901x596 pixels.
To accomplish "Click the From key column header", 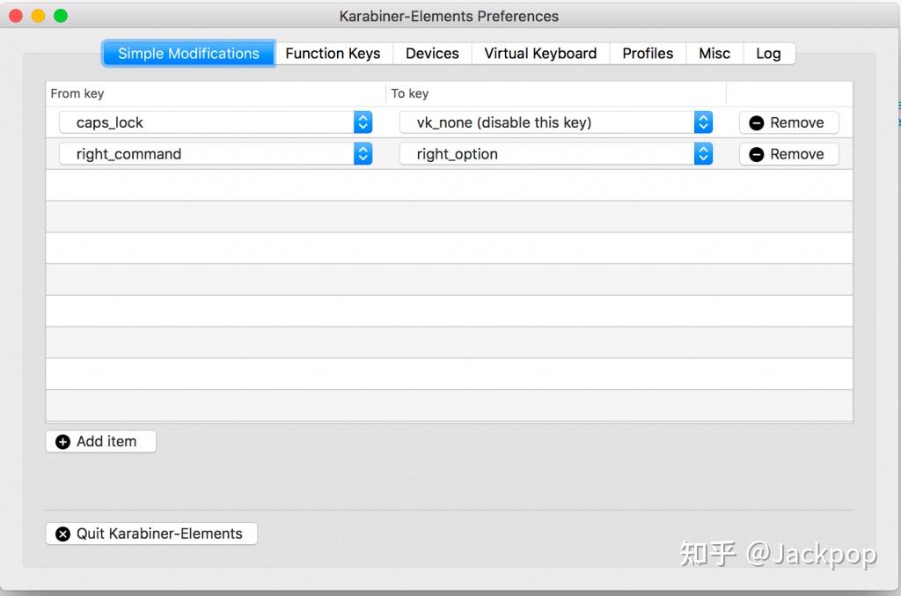I will pyautogui.click(x=216, y=93).
